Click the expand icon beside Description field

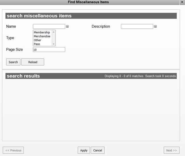(x=155, y=26)
